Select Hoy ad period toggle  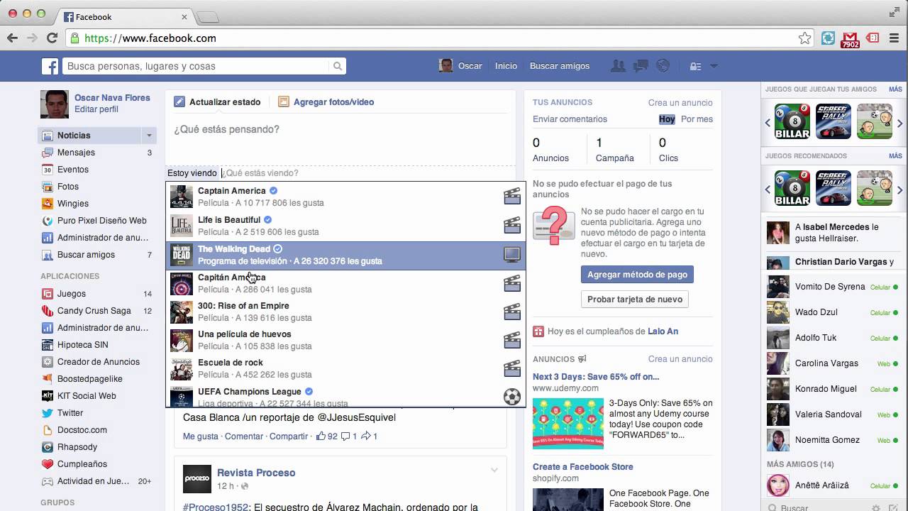tap(667, 119)
